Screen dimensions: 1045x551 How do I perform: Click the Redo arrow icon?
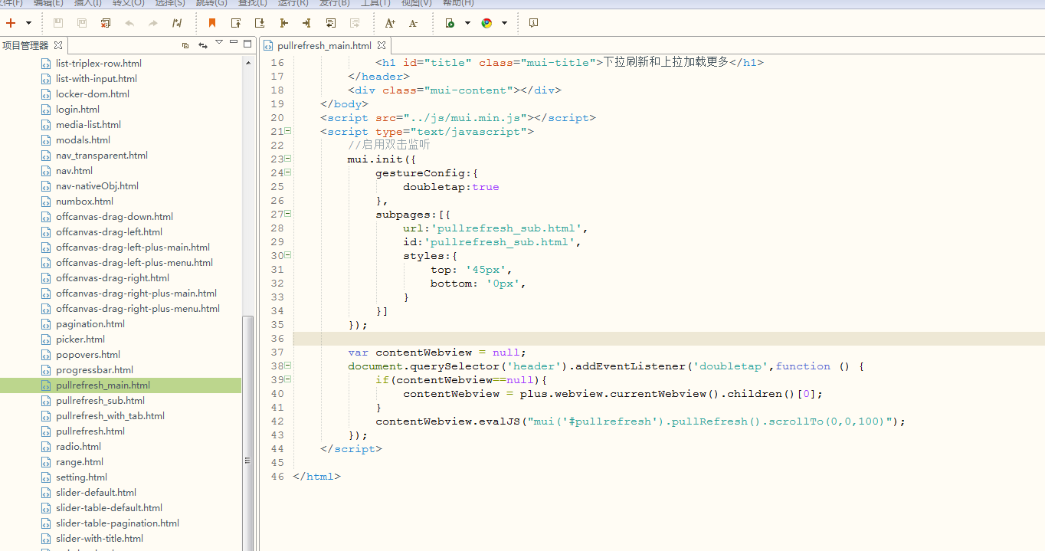[153, 23]
